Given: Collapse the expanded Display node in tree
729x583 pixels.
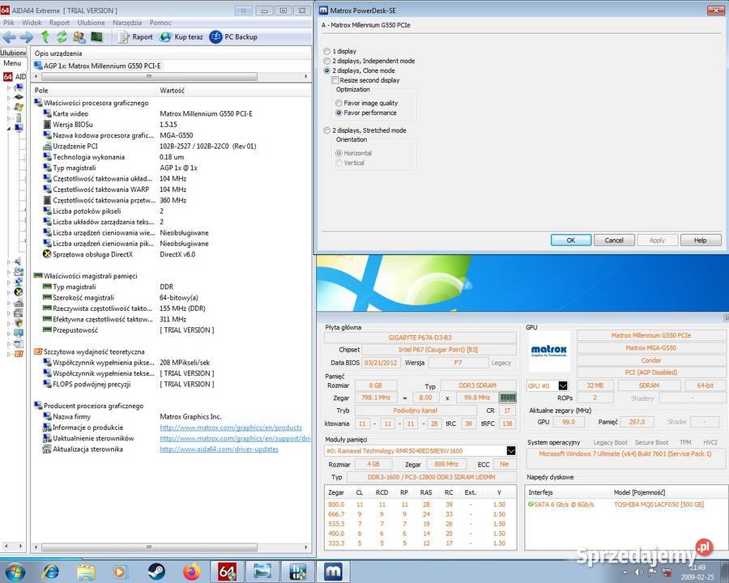Looking at the screenshot, I should 8,128.
